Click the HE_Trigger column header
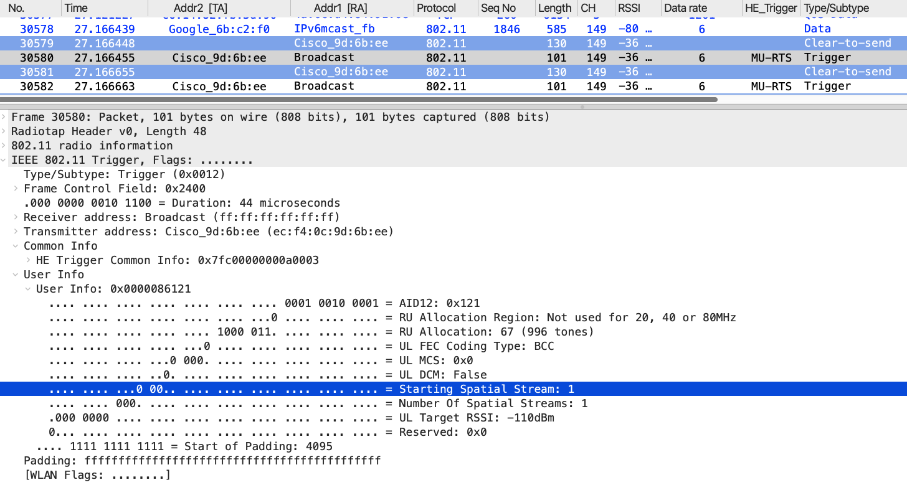The width and height of the screenshot is (907, 485). 771,8
